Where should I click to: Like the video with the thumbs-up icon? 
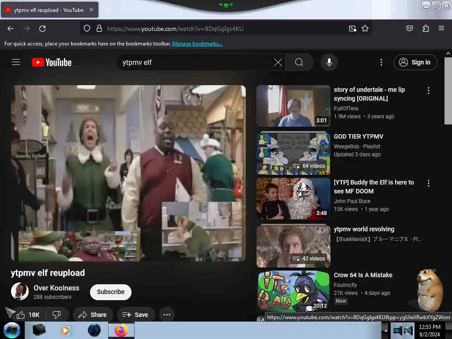(x=21, y=315)
